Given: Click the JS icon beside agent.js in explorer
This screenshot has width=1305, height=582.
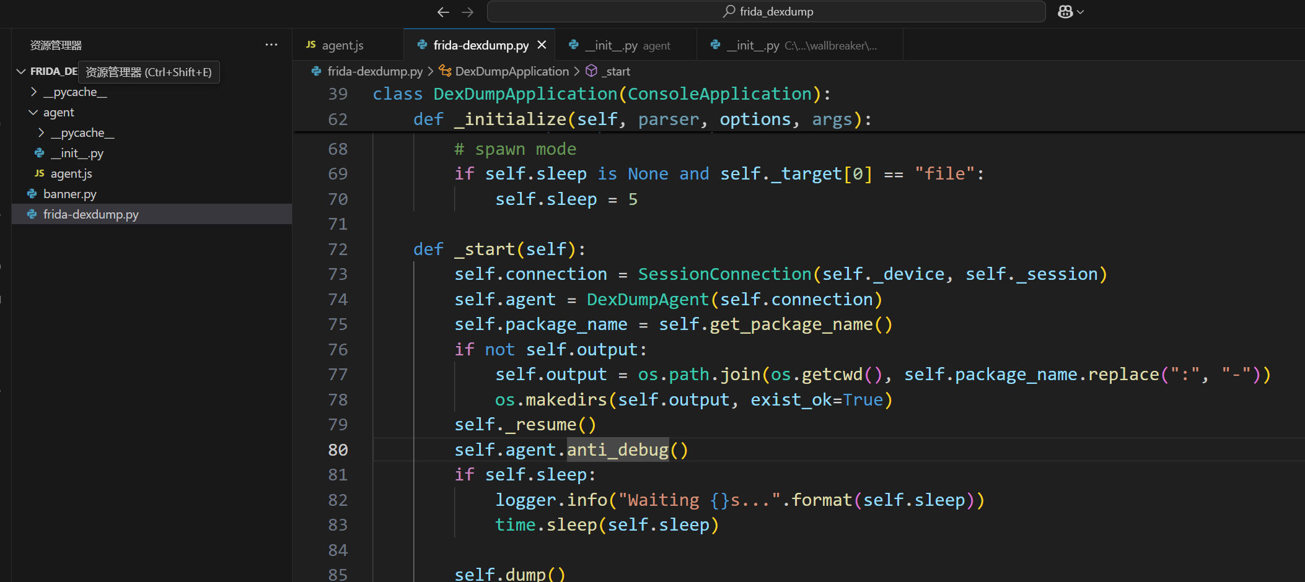Looking at the screenshot, I should click(40, 173).
